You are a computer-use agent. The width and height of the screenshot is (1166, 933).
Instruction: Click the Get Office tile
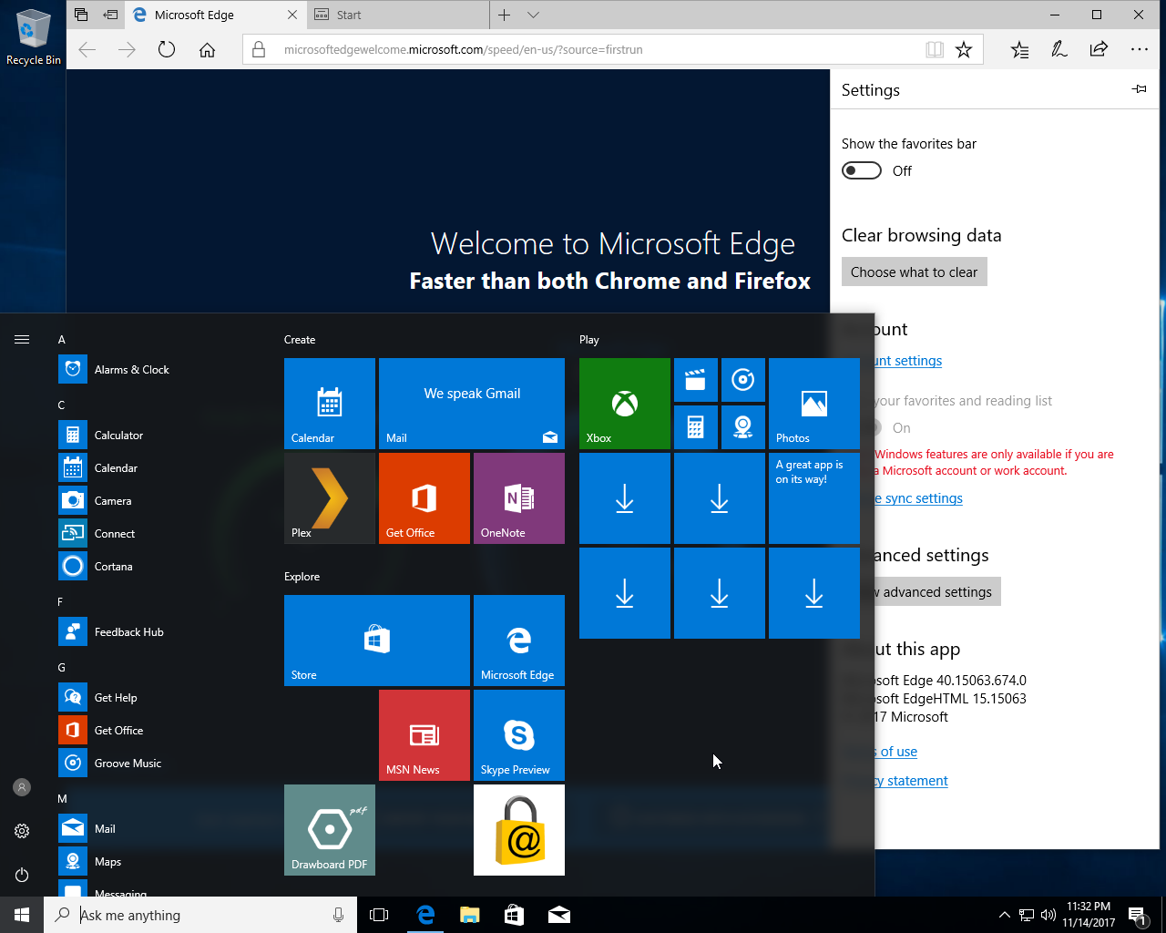424,498
